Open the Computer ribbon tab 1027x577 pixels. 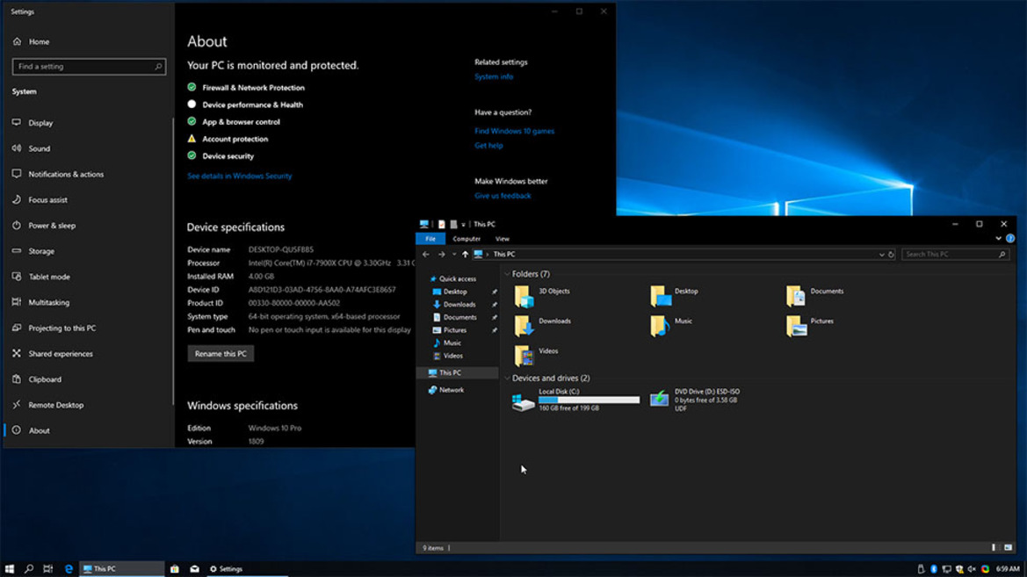(x=466, y=238)
